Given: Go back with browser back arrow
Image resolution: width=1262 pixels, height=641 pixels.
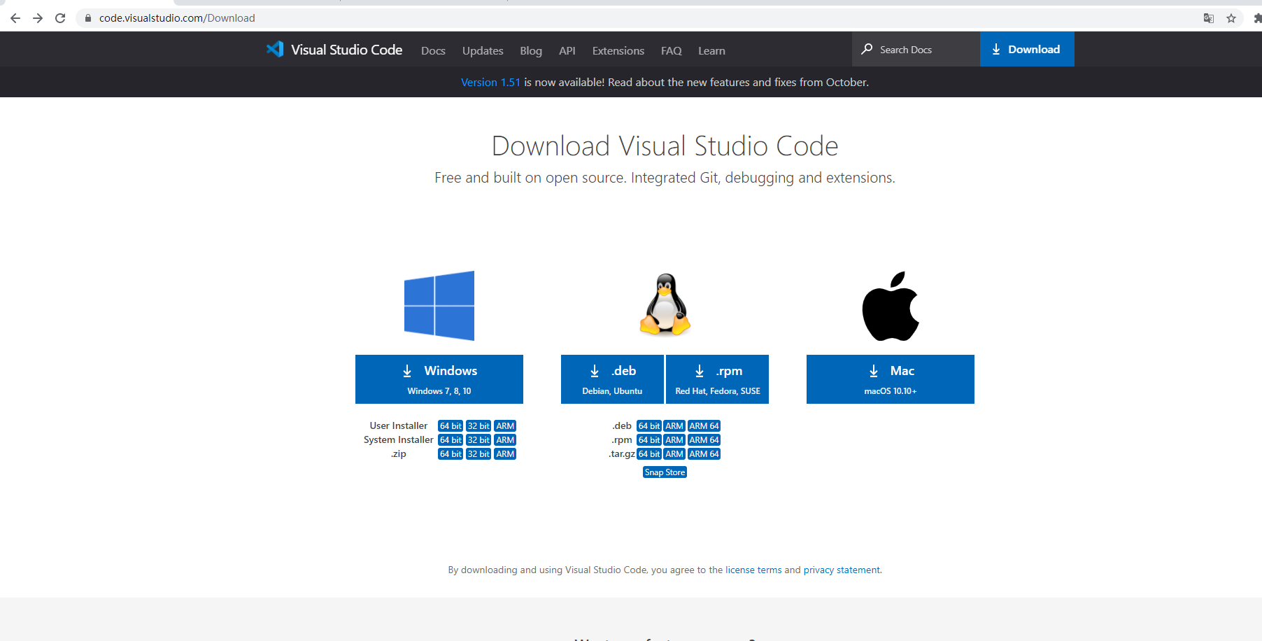Looking at the screenshot, I should click(15, 18).
